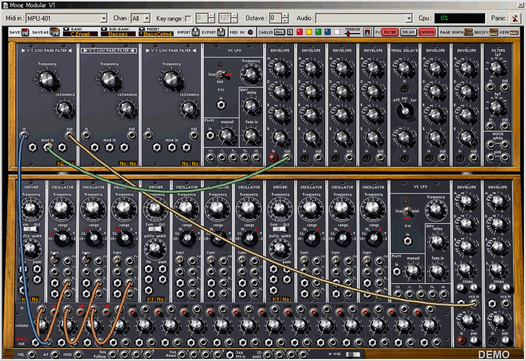Open the Seq/FX page icon
Image resolution: width=526 pixels, height=361 pixels.
coord(494,32)
